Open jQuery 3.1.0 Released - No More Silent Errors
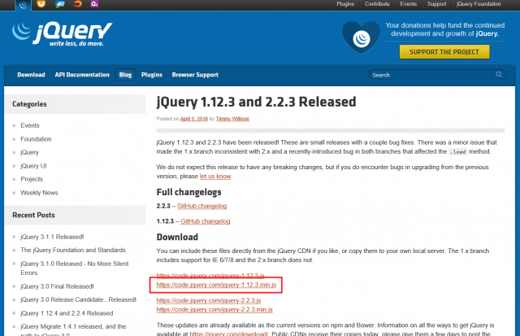This screenshot has width=520, height=336. [x=74, y=268]
